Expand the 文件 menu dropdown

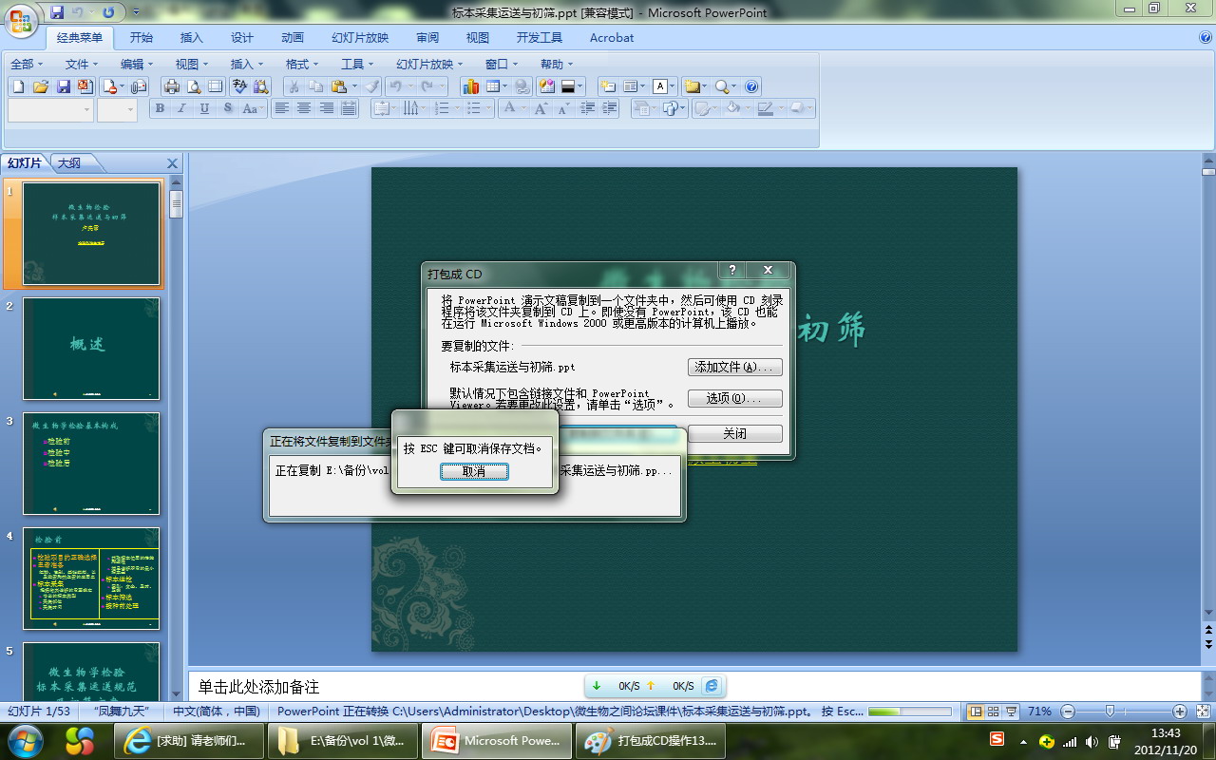point(81,64)
